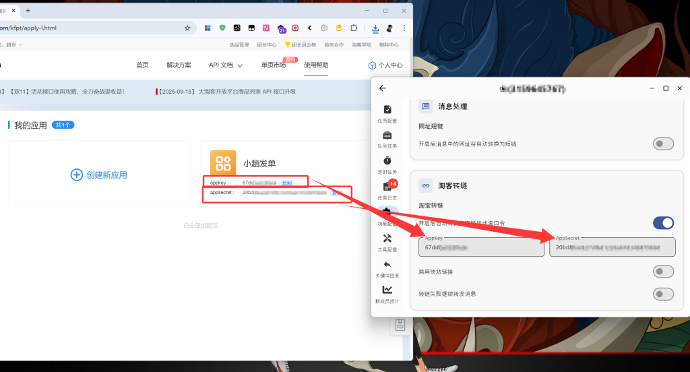Open 工具配置 tools section

click(x=387, y=243)
